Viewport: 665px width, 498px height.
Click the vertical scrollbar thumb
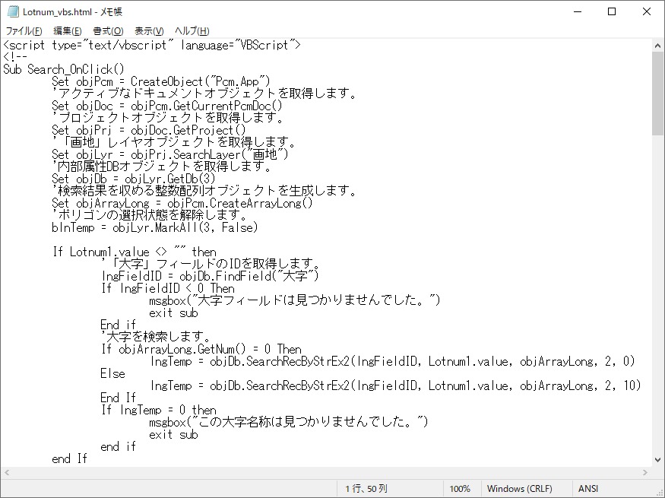pos(658,94)
